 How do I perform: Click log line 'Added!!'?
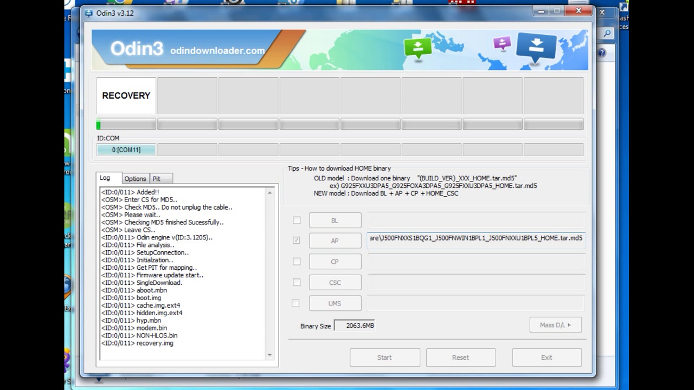point(130,192)
